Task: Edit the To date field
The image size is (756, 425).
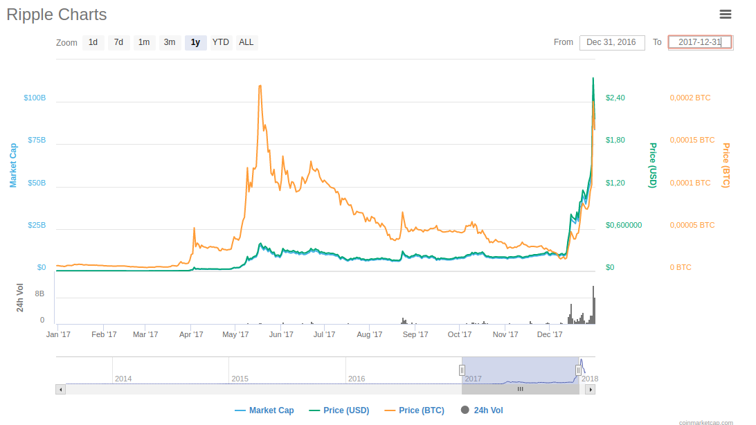Action: [700, 42]
